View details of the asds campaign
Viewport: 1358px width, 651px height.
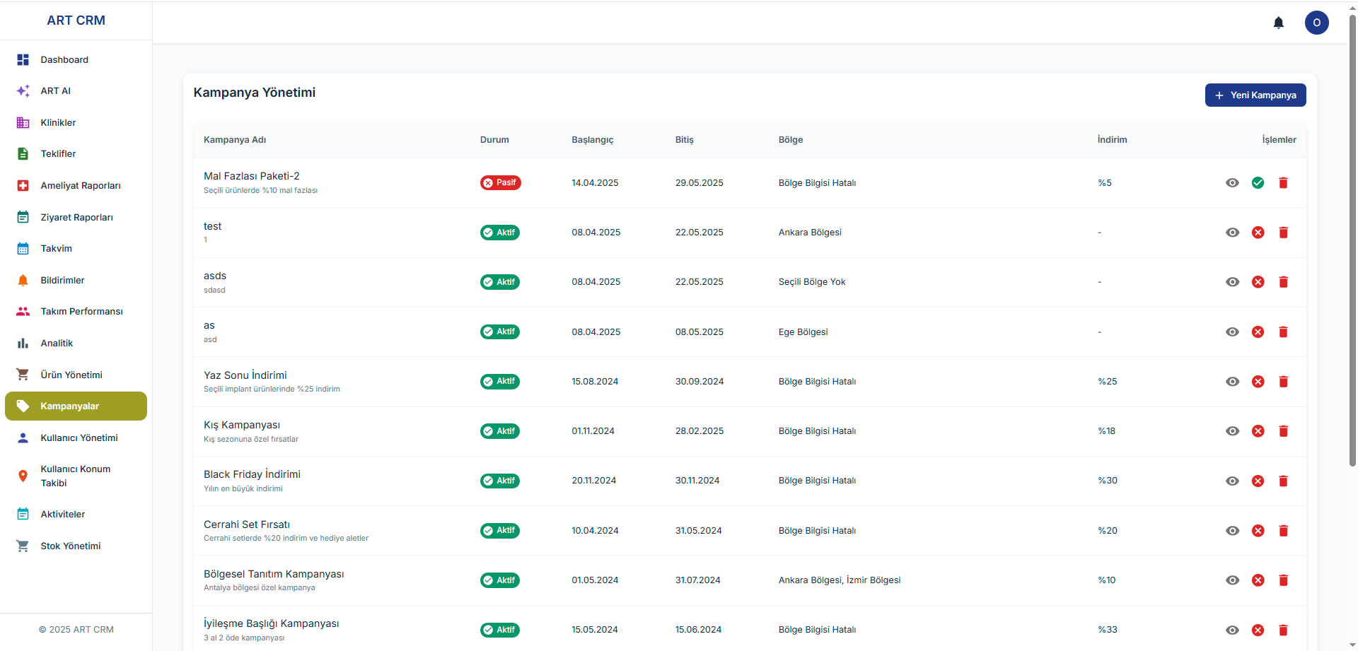pyautogui.click(x=1232, y=282)
